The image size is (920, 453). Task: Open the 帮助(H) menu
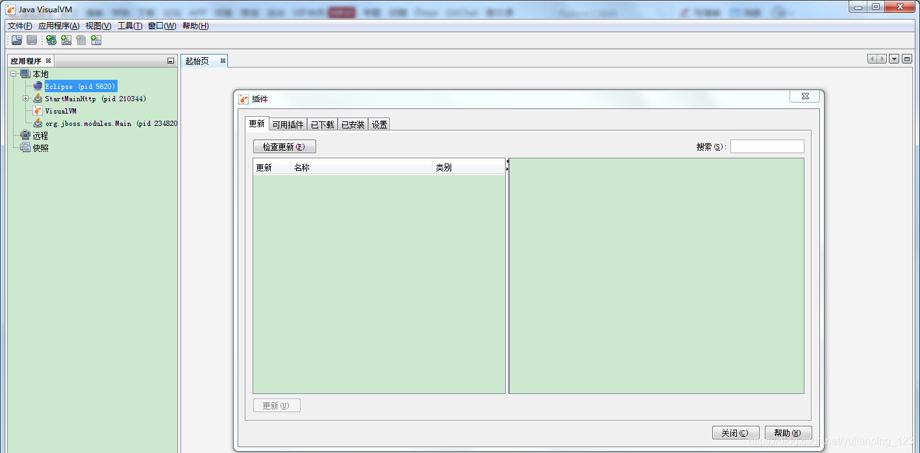(x=195, y=26)
